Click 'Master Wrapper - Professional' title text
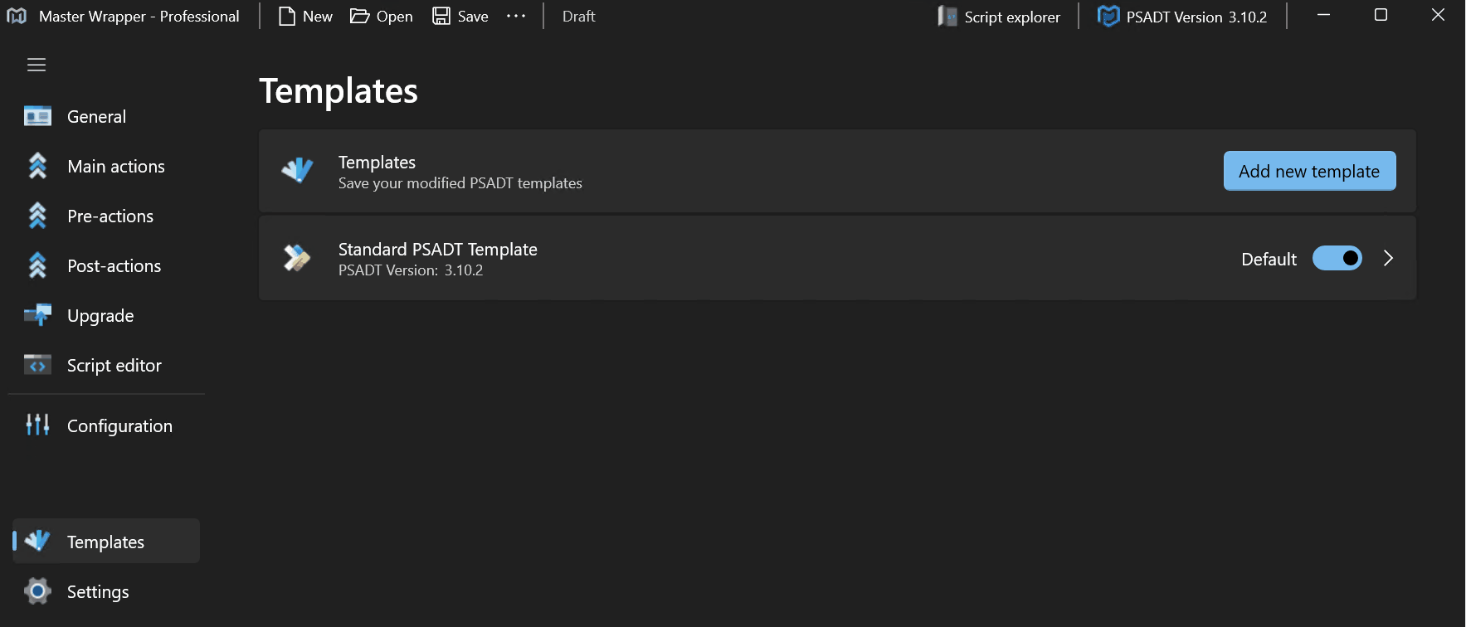The width and height of the screenshot is (1466, 627). (139, 16)
